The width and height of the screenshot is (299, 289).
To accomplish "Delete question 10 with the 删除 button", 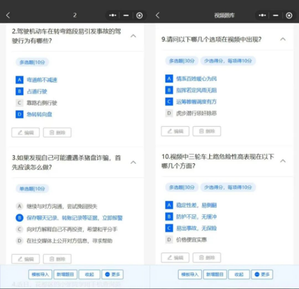I will [207, 258].
